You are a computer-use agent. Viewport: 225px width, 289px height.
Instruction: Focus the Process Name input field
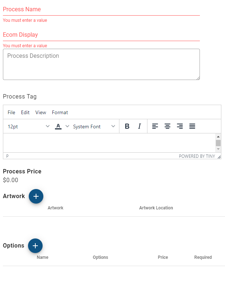(x=101, y=9)
